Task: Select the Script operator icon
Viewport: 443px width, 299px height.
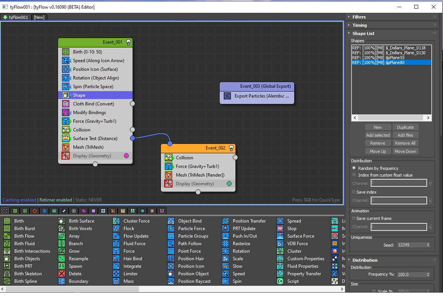Action: tap(280, 281)
